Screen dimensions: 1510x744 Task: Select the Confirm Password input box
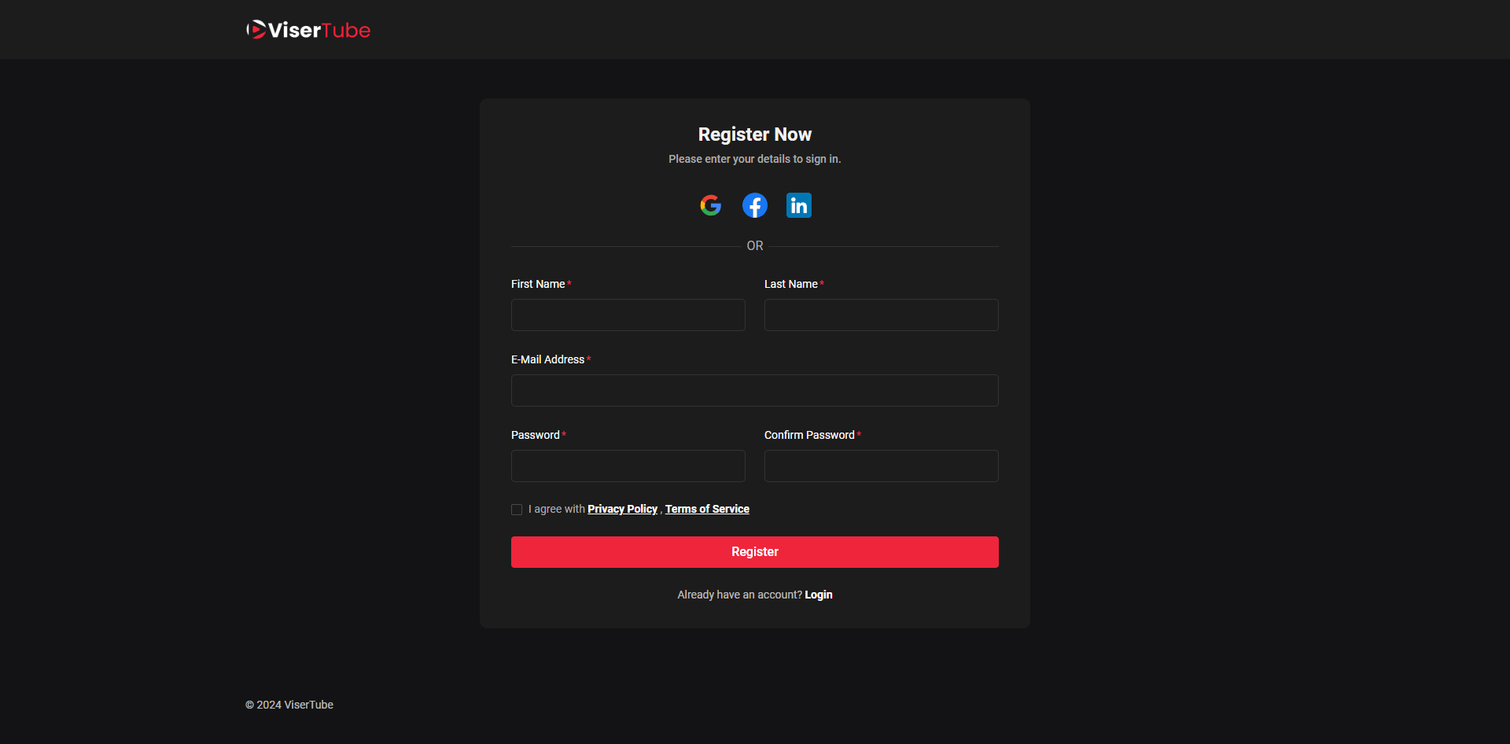(881, 466)
